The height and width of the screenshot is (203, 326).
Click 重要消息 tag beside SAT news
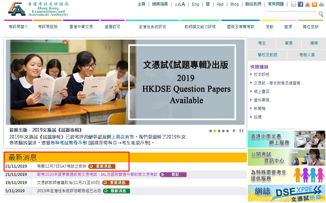tap(102, 166)
